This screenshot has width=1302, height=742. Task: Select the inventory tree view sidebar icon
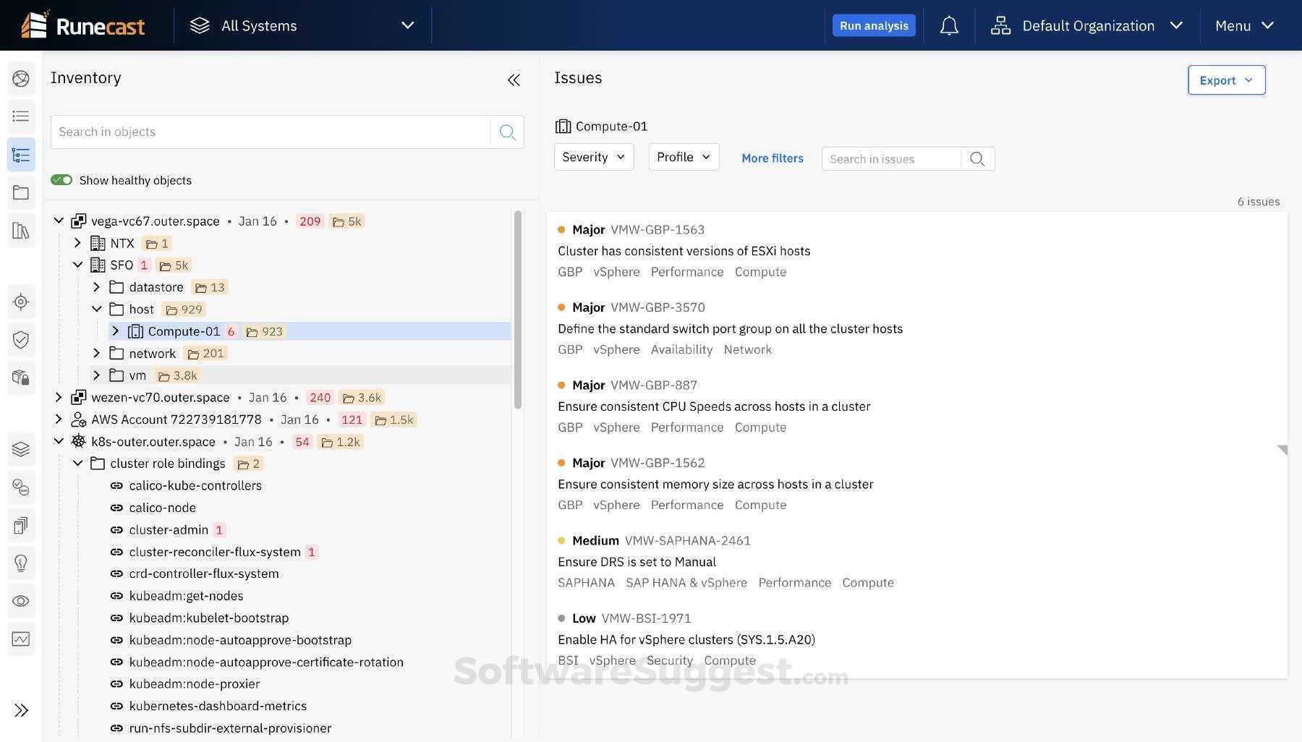click(x=21, y=155)
